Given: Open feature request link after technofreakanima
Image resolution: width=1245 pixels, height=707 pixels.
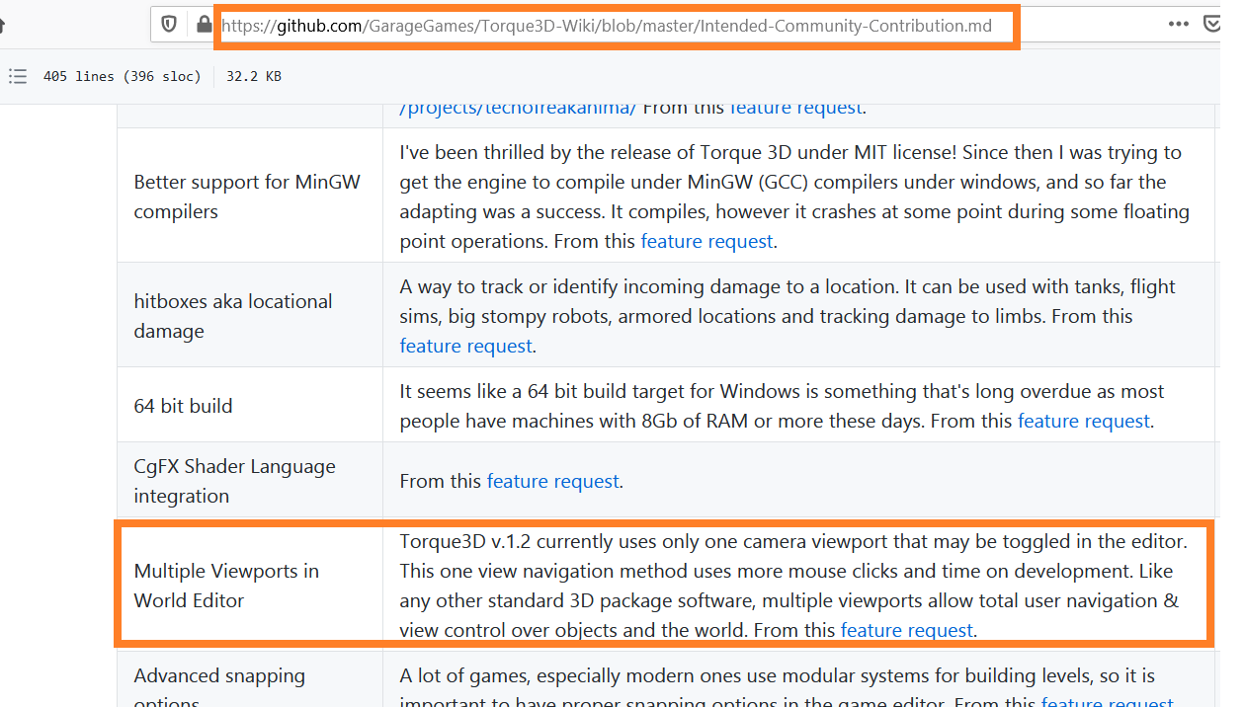Looking at the screenshot, I should [x=796, y=108].
